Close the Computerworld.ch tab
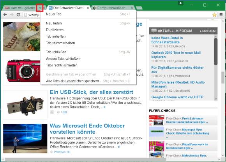Screen dimensions: 226x162 pos(132,8)
